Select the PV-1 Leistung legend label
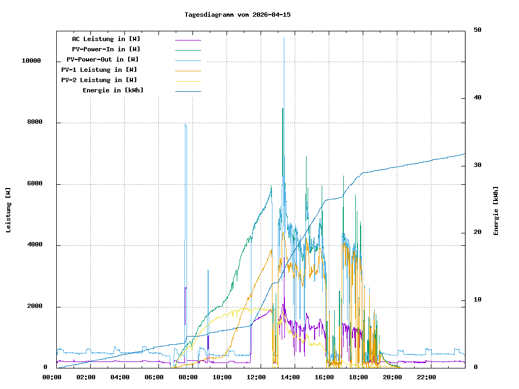519x389 pixels. pyautogui.click(x=99, y=70)
